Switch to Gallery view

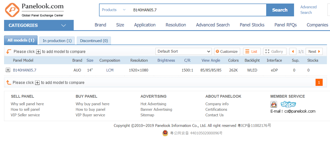click(275, 51)
